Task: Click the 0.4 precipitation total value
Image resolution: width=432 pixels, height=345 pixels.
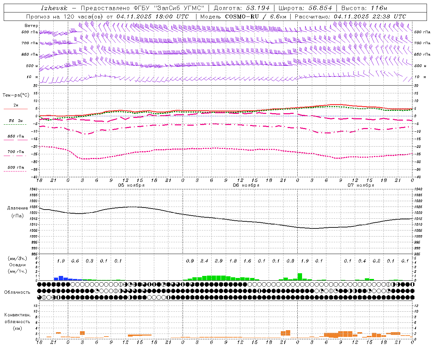Action: [x=362, y=261]
